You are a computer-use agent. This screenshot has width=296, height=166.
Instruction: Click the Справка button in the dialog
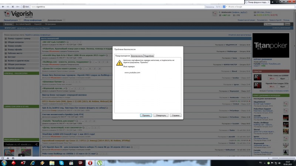coord(175,115)
